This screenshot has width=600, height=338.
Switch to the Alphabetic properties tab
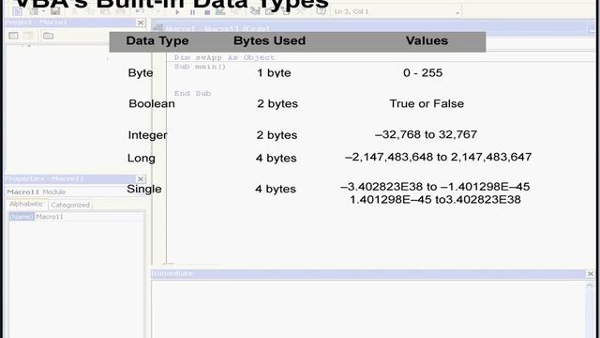coord(26,205)
